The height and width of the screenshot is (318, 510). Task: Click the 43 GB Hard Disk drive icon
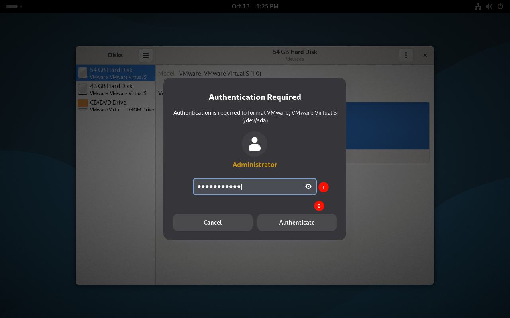pos(83,89)
